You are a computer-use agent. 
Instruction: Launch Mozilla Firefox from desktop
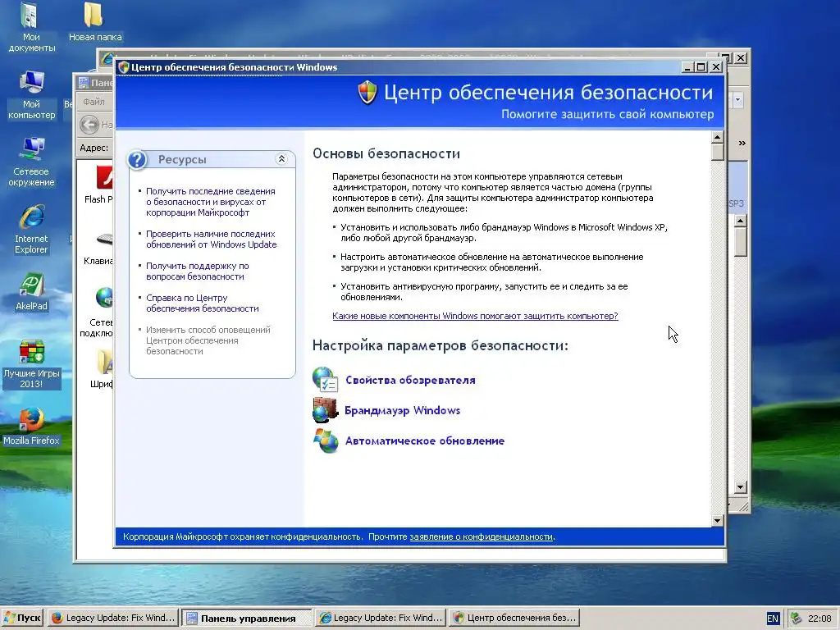[x=32, y=427]
